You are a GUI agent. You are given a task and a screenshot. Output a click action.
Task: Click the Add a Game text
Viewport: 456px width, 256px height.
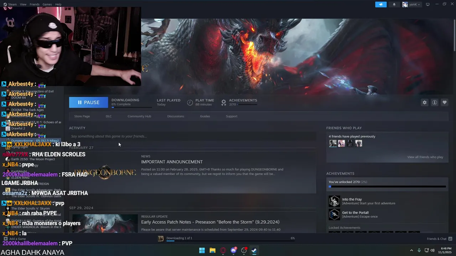coord(17,239)
